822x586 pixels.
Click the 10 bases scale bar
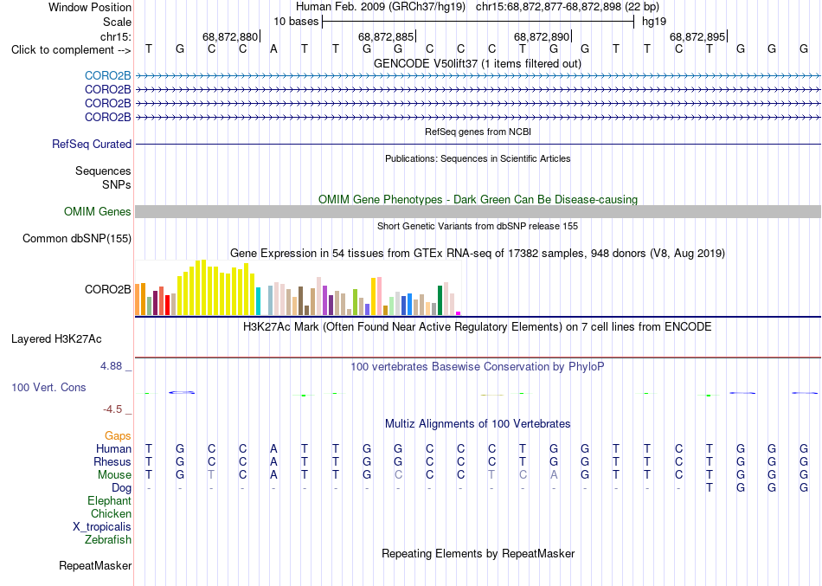pyautogui.click(x=478, y=22)
